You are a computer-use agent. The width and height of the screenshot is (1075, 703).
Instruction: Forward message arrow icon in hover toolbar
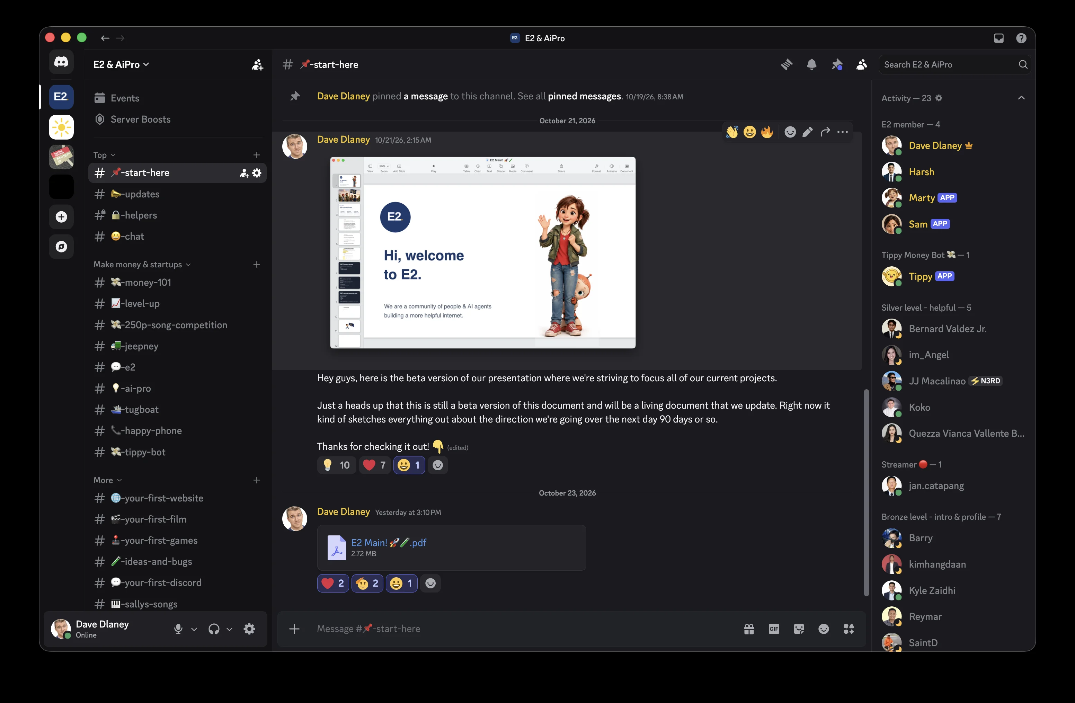point(825,132)
